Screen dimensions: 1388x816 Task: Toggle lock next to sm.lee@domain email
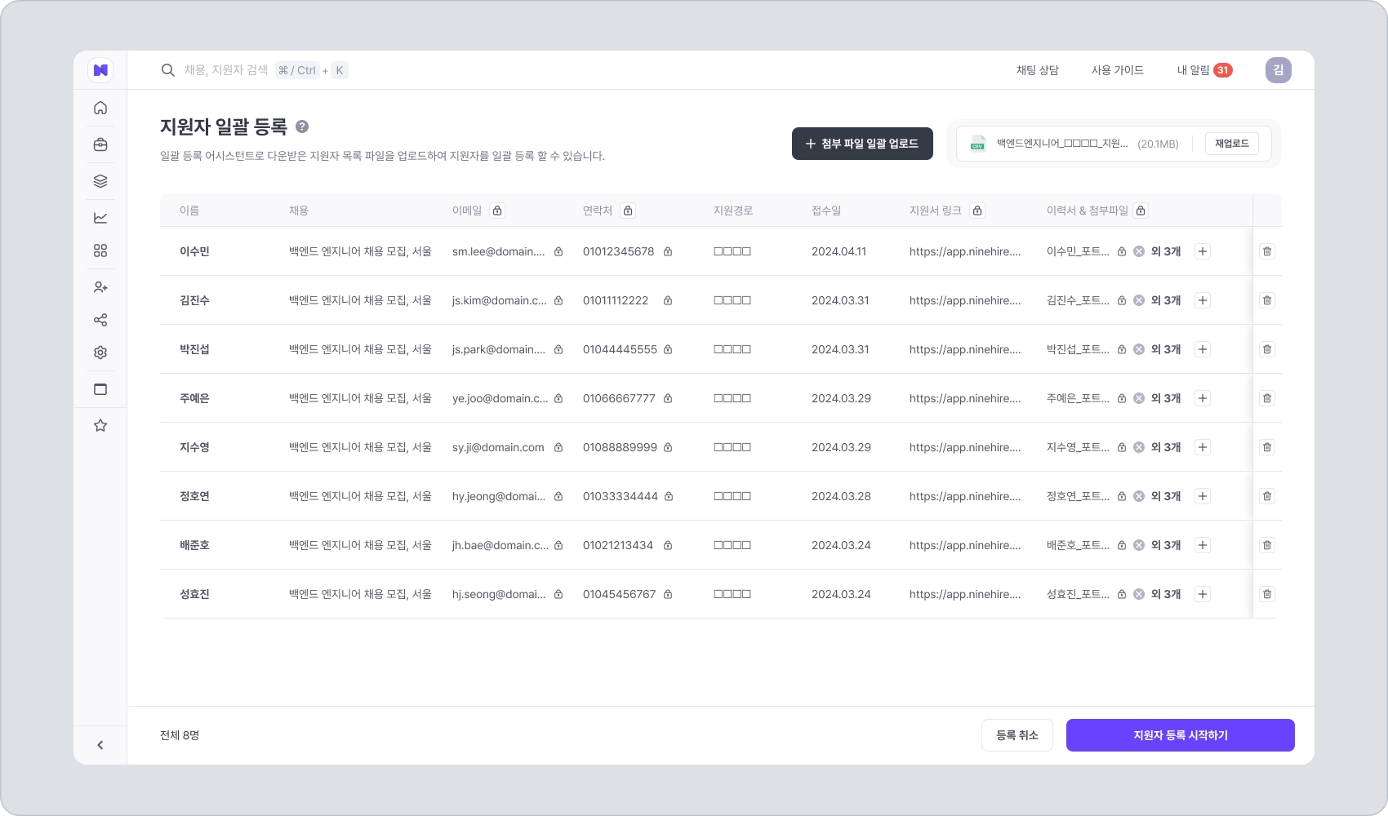(558, 251)
